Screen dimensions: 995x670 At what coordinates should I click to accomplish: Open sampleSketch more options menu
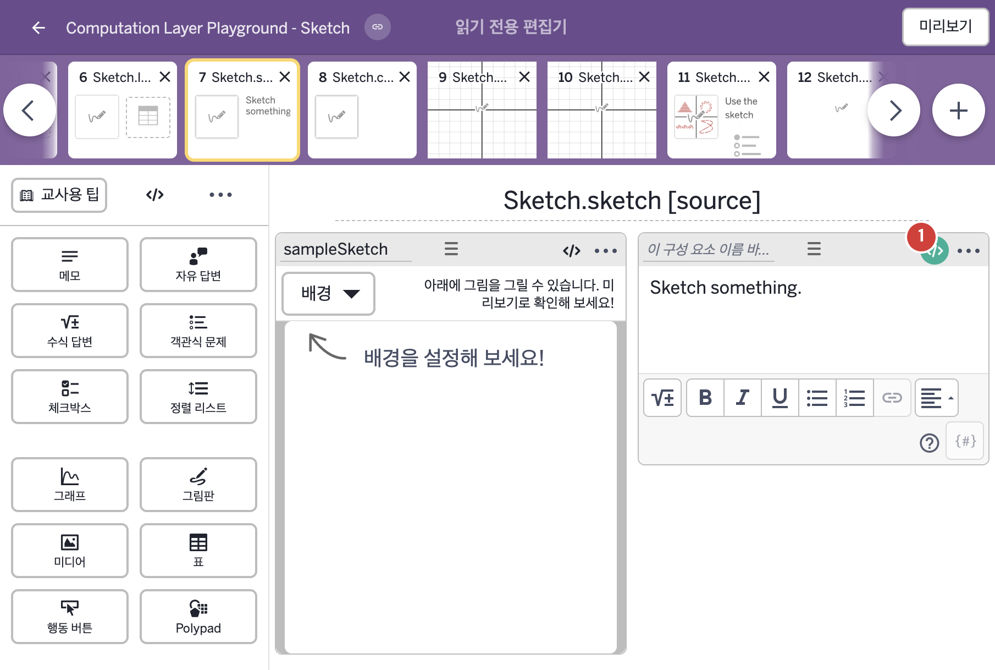pos(606,251)
